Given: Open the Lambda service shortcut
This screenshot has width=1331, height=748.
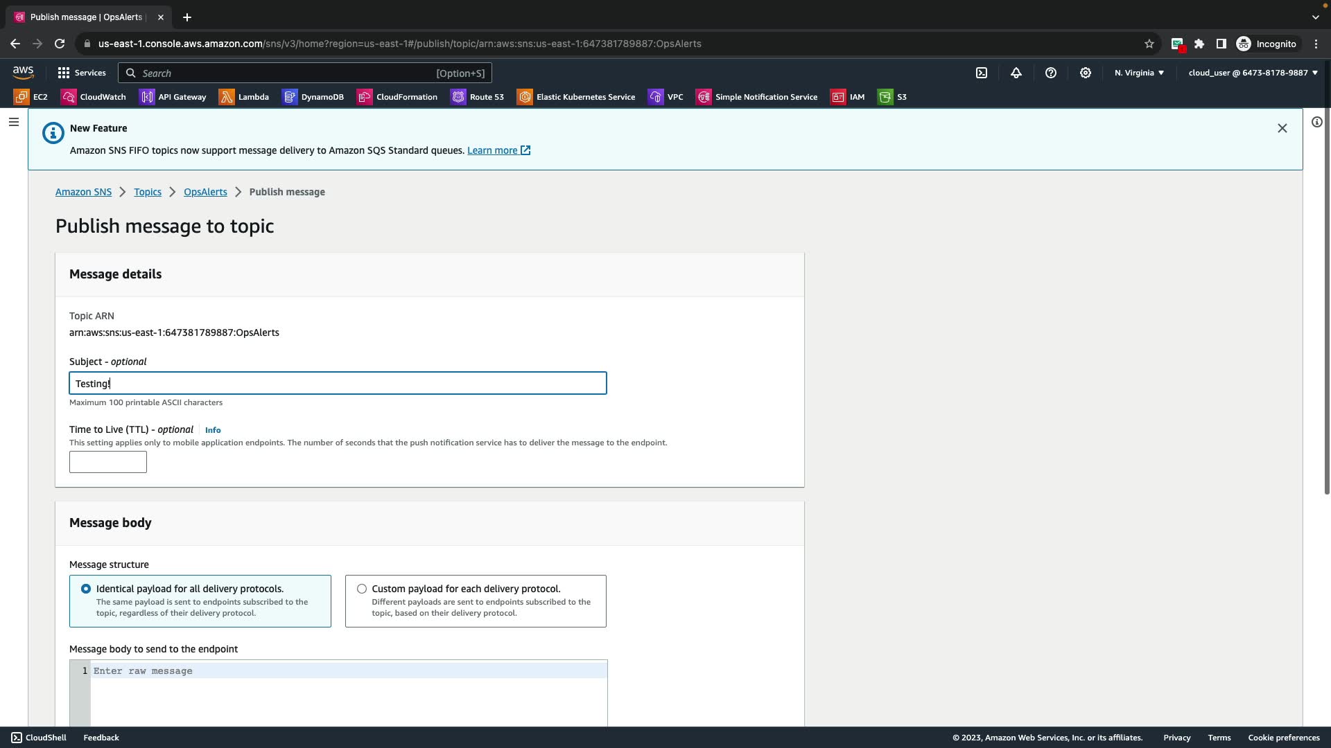Looking at the screenshot, I should [x=244, y=97].
